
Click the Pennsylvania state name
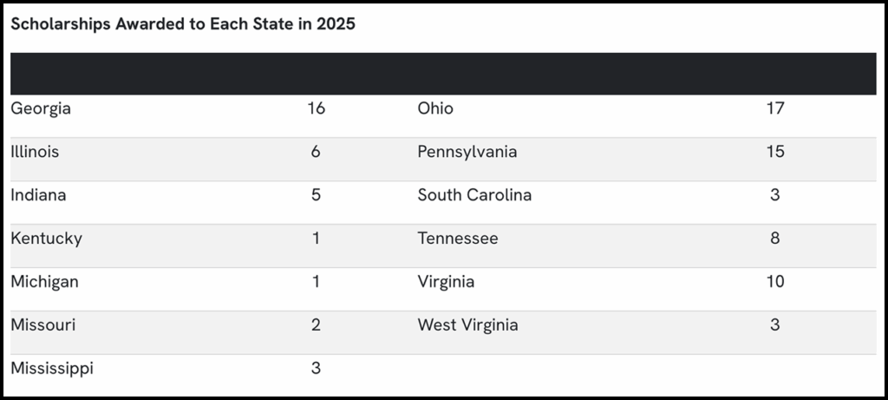click(467, 152)
